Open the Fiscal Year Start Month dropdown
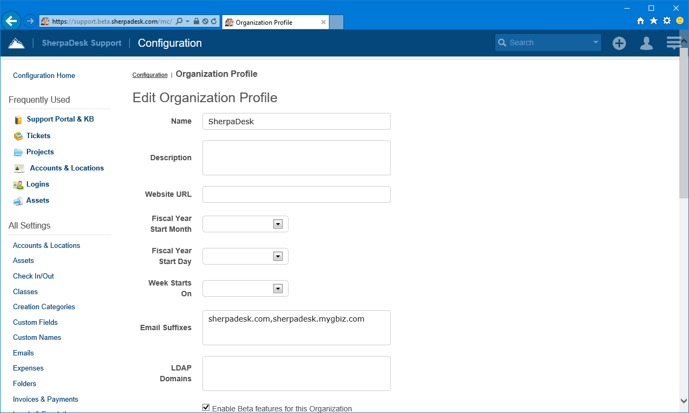Viewport: 689px width, 413px height. [x=278, y=224]
